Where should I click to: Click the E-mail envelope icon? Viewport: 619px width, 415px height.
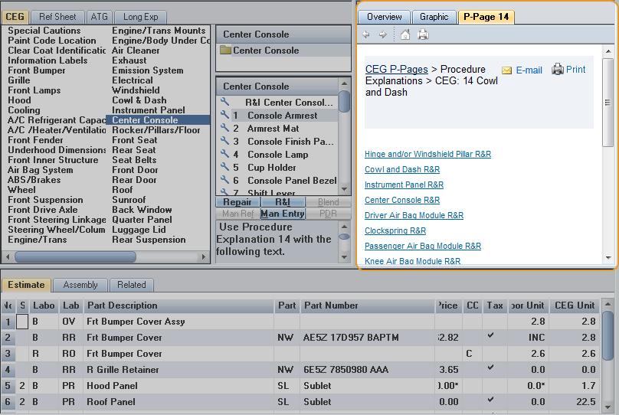[x=506, y=70]
